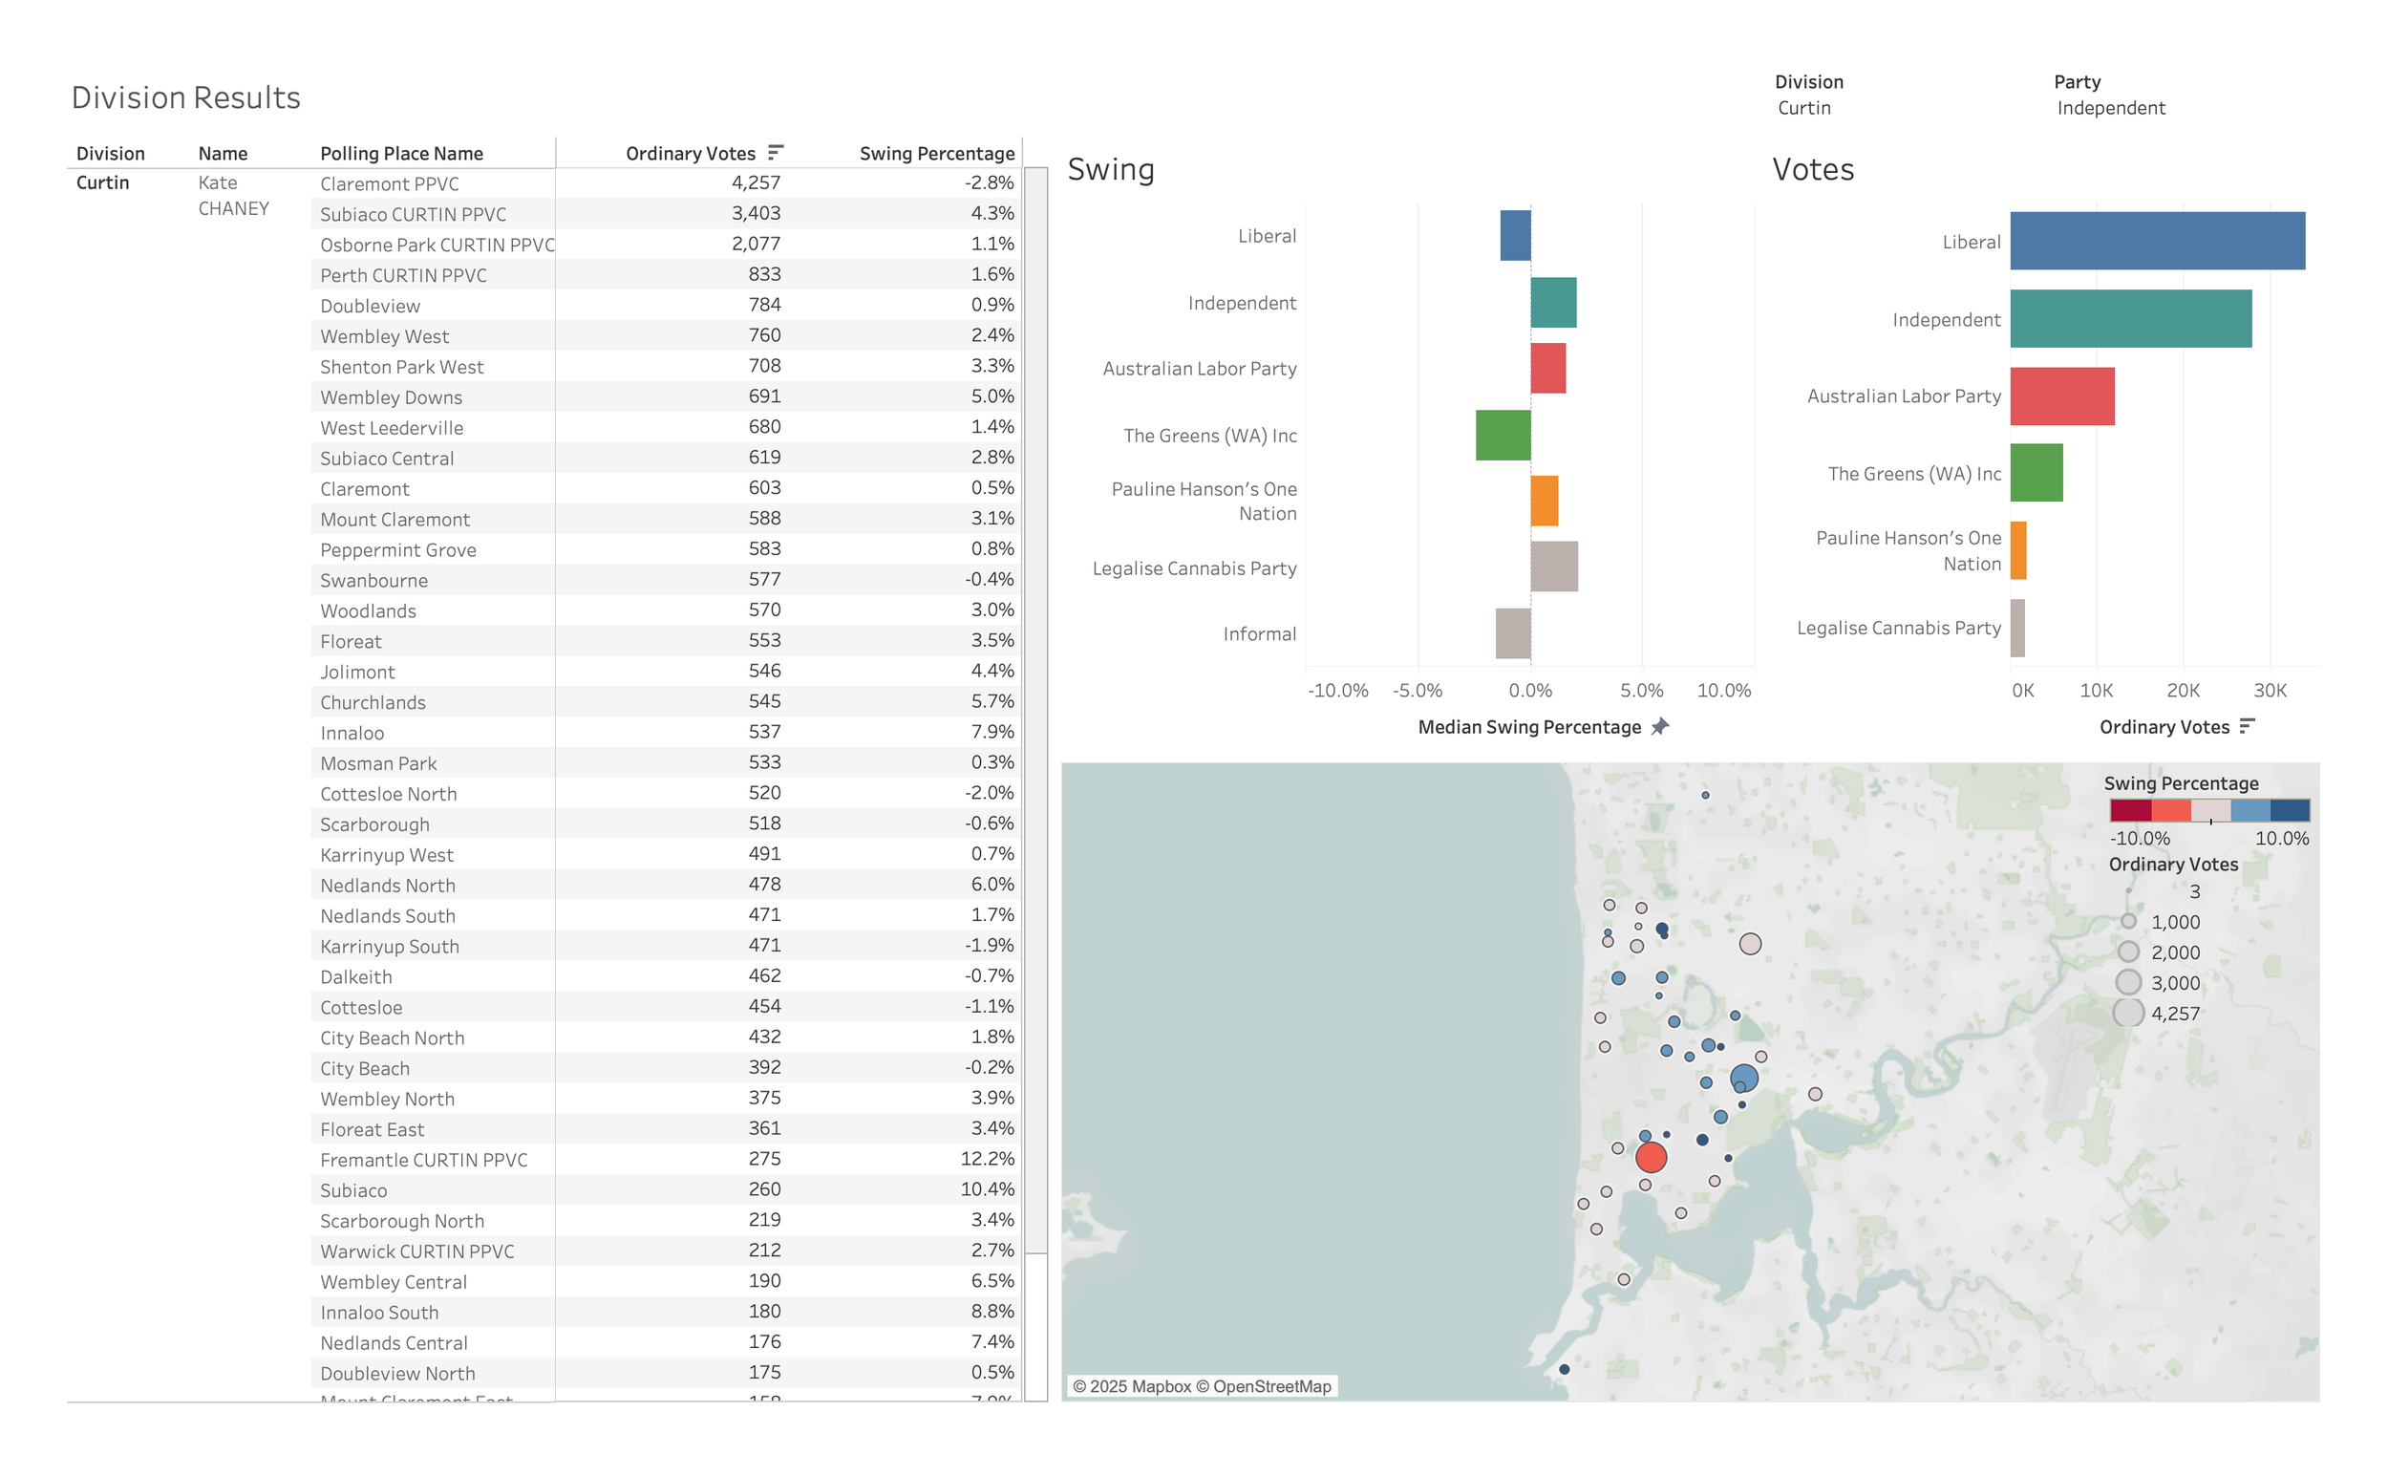Click the Swing Percentage color legend gradient
This screenshot has width=2388, height=1476.
tap(2208, 811)
